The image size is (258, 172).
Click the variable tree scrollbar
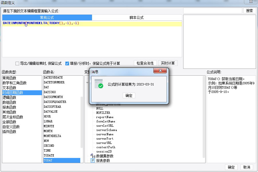[x=204, y=117]
